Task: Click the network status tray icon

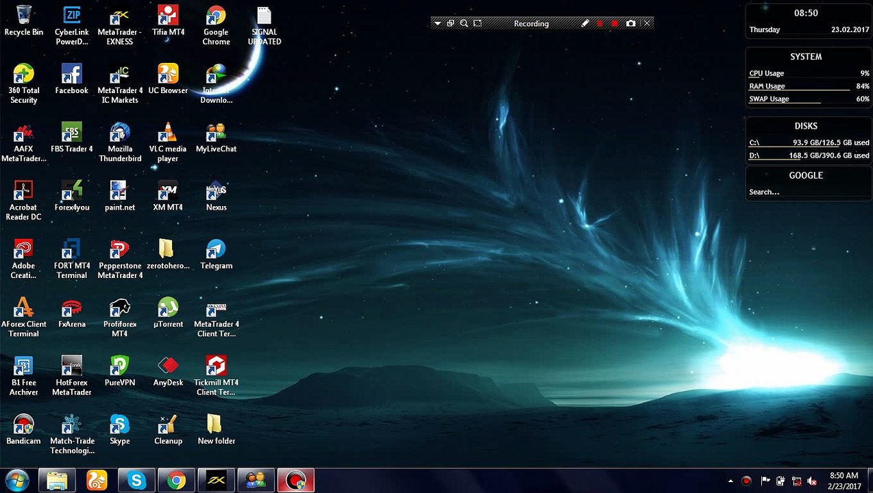Action: click(x=796, y=481)
